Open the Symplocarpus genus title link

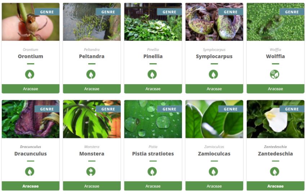[x=214, y=56]
